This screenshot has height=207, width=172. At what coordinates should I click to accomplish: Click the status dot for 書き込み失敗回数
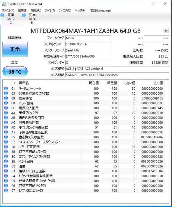point(6,118)
